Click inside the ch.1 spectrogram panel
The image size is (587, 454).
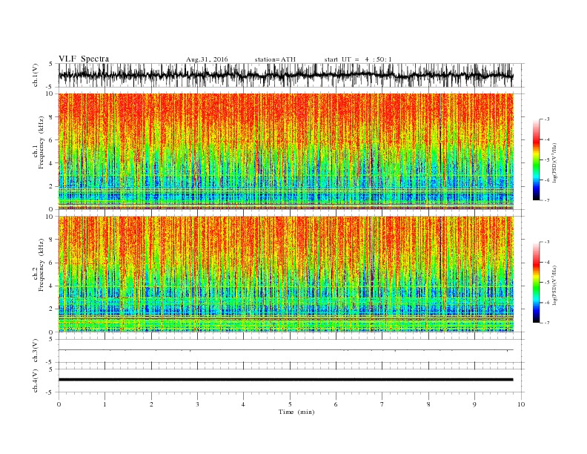pyautogui.click(x=285, y=151)
